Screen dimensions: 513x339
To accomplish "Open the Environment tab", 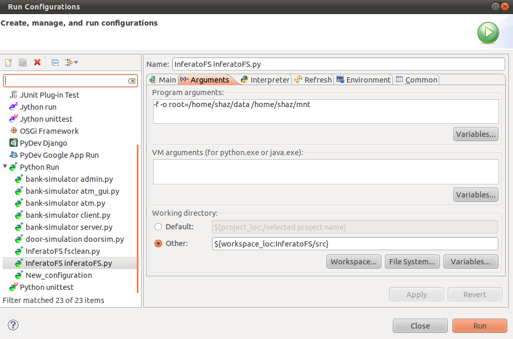I will pos(364,80).
